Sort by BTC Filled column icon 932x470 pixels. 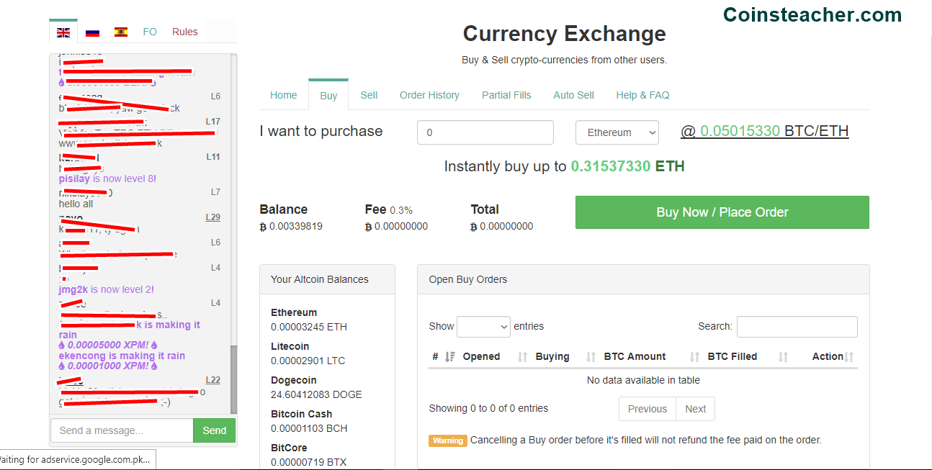783,356
